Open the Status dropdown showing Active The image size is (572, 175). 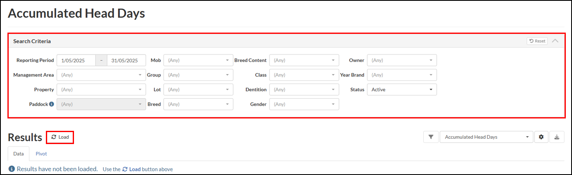(x=402, y=90)
